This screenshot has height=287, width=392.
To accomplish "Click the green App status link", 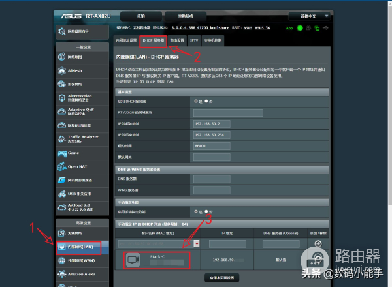I will pos(289,28).
